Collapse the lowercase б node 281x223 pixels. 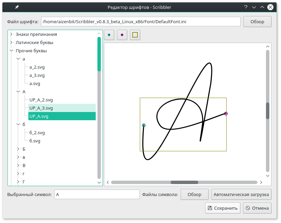coord(18,124)
